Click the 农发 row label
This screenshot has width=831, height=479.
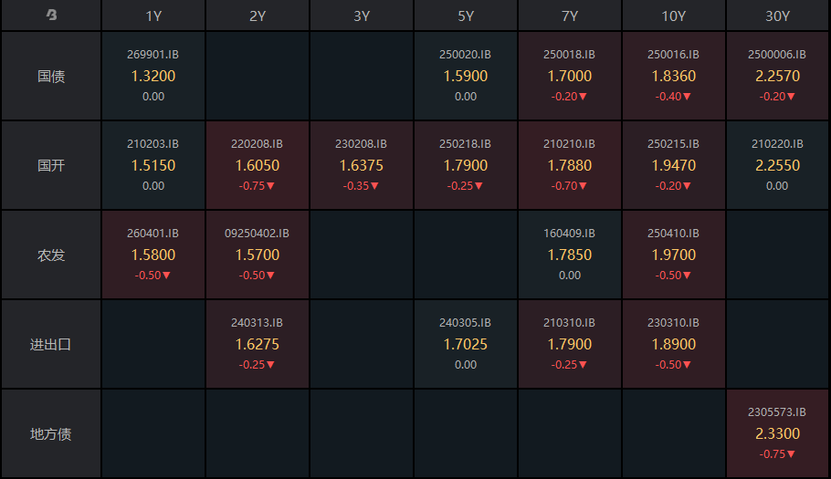(x=51, y=255)
